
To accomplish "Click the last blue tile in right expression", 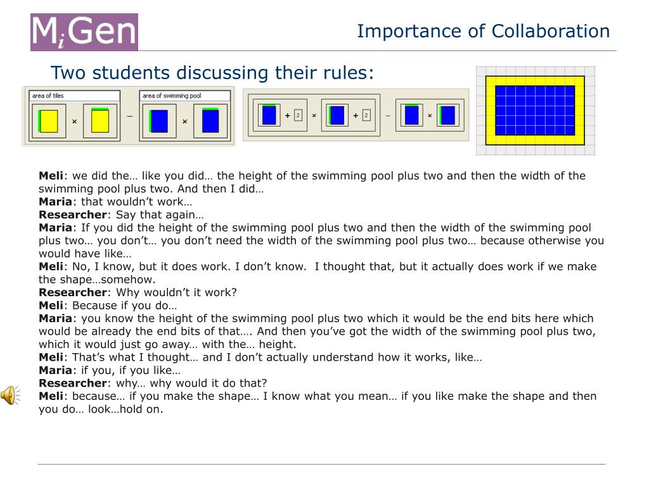I will click(448, 115).
